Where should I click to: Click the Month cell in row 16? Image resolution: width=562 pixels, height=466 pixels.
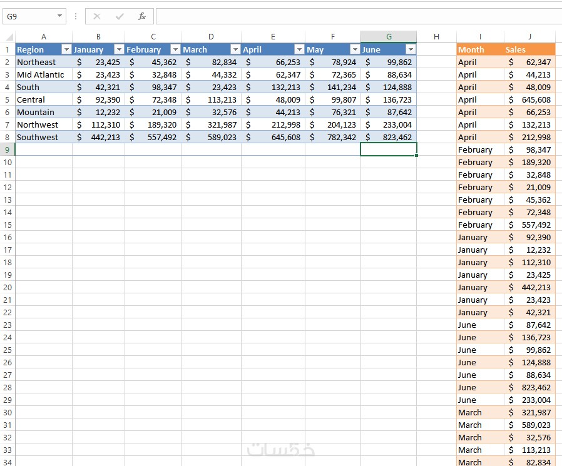click(480, 237)
